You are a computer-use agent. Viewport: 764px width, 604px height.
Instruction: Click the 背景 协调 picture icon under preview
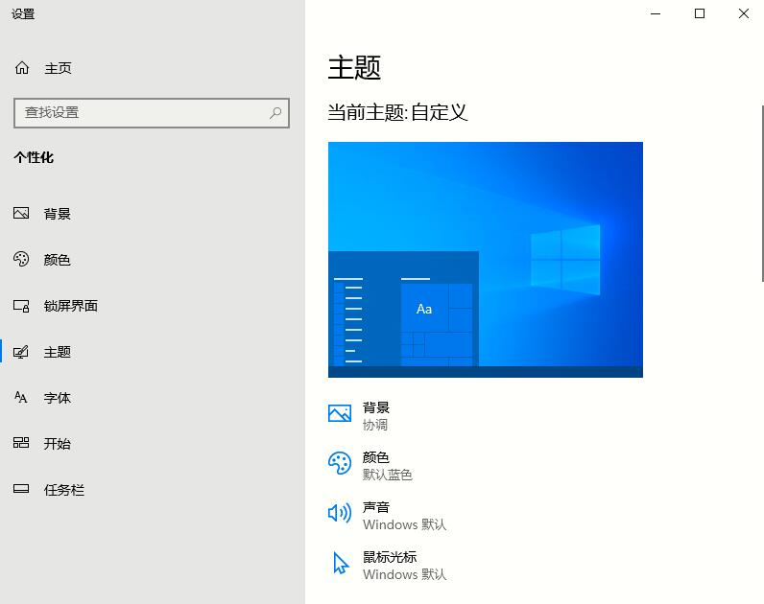pyautogui.click(x=340, y=414)
